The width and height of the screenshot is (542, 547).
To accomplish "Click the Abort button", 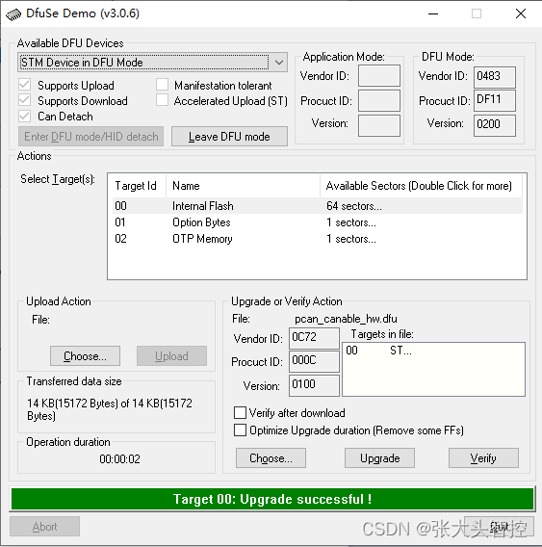I will 44,527.
